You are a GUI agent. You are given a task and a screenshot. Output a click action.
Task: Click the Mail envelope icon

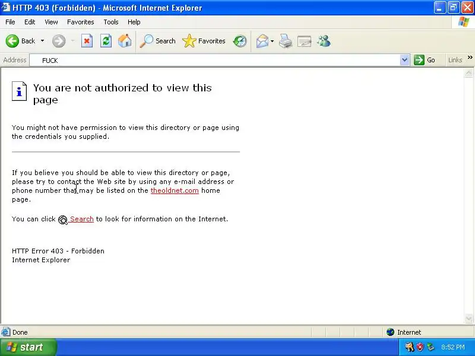[x=262, y=41]
